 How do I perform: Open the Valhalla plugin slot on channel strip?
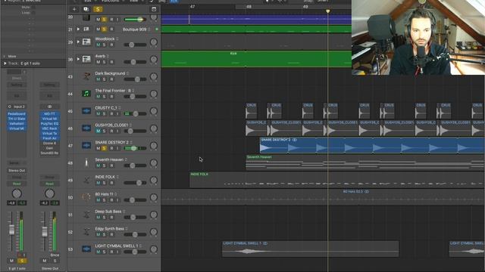point(17,124)
